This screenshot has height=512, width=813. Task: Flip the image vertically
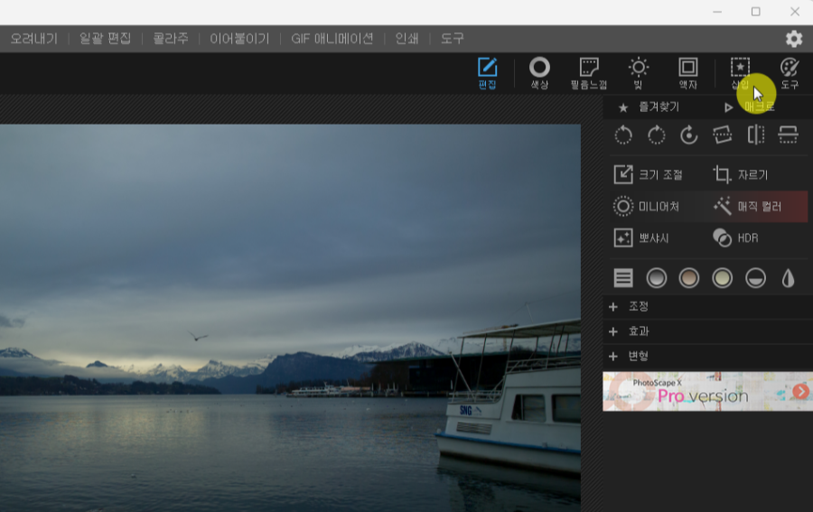point(788,135)
